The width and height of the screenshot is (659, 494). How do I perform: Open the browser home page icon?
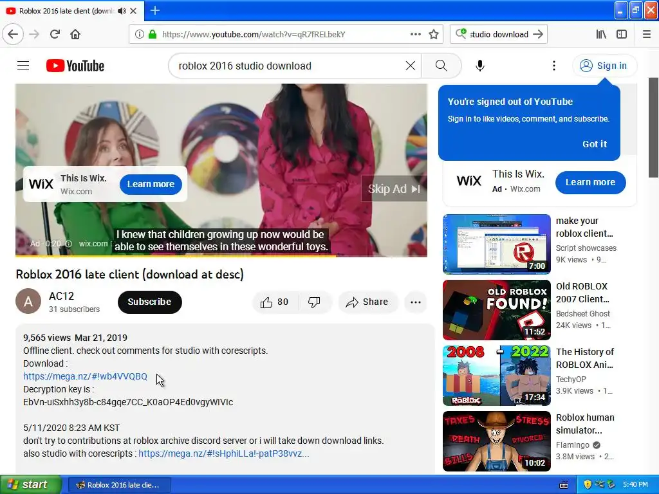pyautogui.click(x=75, y=34)
